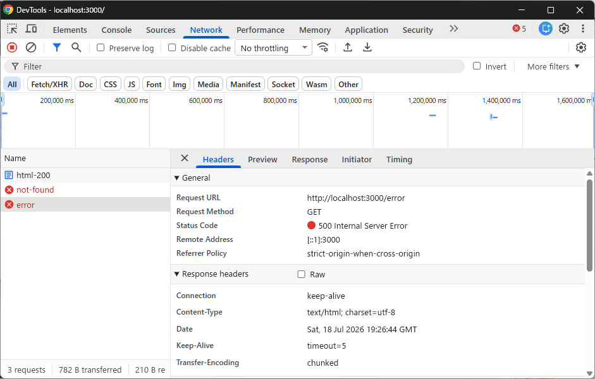This screenshot has width=595, height=379.
Task: Filter requests by Socket type
Action: (x=283, y=84)
